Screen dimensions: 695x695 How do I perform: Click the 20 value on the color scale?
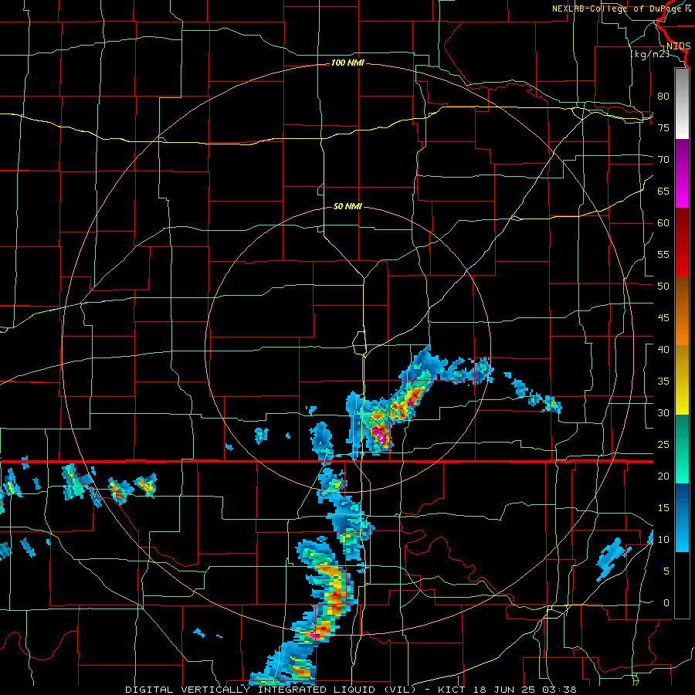(663, 476)
